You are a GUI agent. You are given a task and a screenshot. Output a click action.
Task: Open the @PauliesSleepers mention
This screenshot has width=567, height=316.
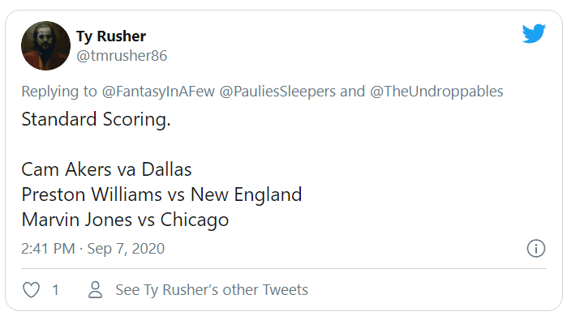point(277,92)
